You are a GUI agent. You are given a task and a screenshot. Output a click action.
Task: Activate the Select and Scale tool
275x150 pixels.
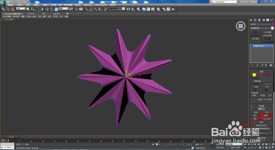coord(56,9)
